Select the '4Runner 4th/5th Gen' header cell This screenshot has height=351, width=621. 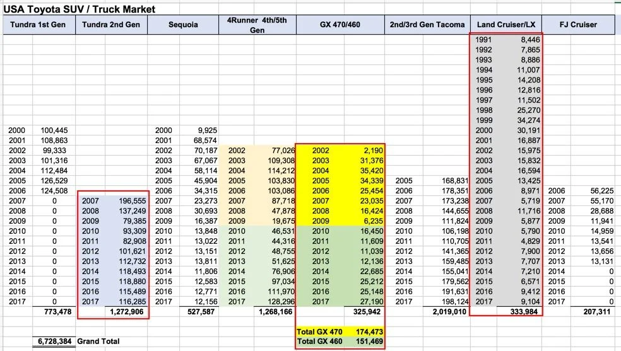point(257,25)
